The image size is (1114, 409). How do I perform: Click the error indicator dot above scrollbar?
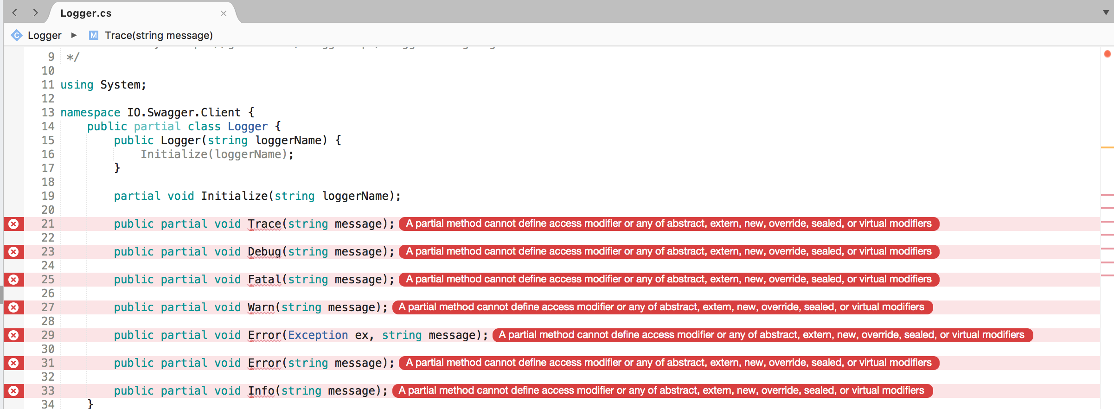point(1108,54)
